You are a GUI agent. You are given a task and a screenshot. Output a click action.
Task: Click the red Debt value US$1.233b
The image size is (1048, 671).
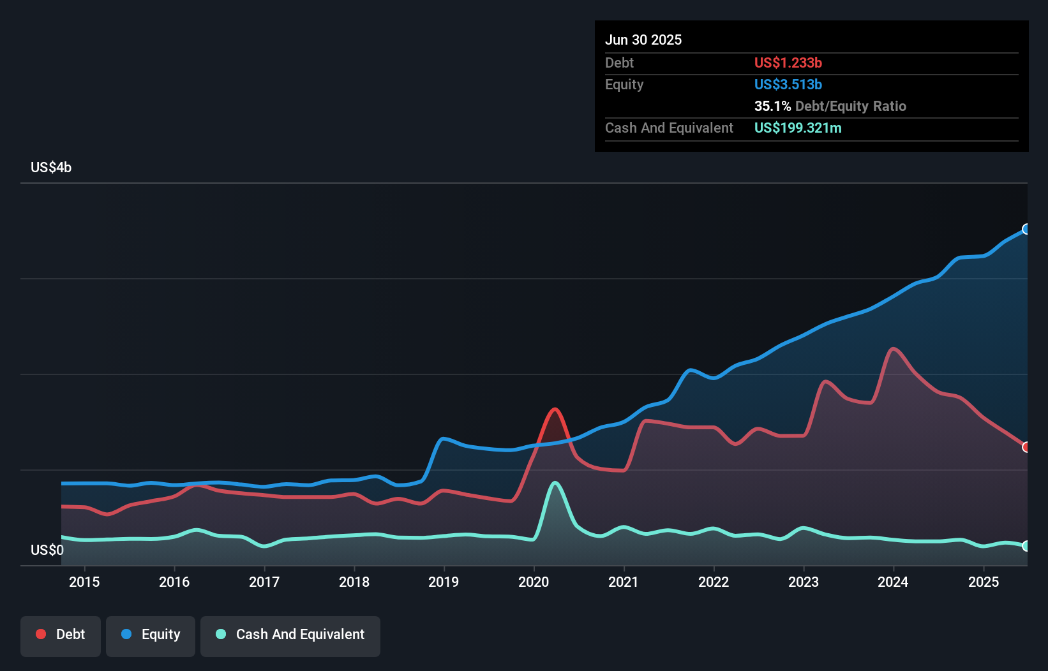[788, 63]
